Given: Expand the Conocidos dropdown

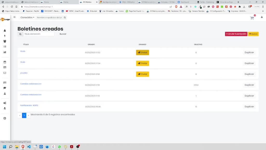Looking at the screenshot, I should click(27, 17).
